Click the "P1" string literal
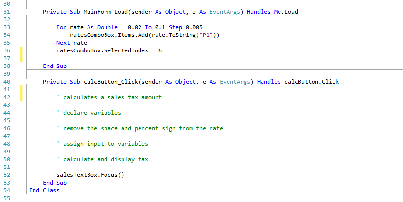 click(x=206, y=35)
